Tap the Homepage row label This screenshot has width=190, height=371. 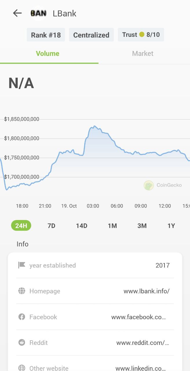tap(45, 291)
